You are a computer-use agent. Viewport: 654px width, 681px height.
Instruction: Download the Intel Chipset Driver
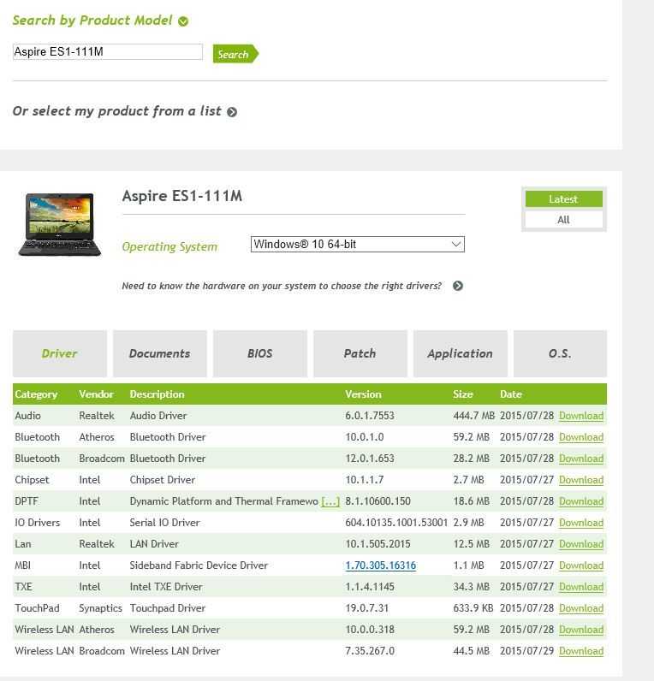click(581, 480)
